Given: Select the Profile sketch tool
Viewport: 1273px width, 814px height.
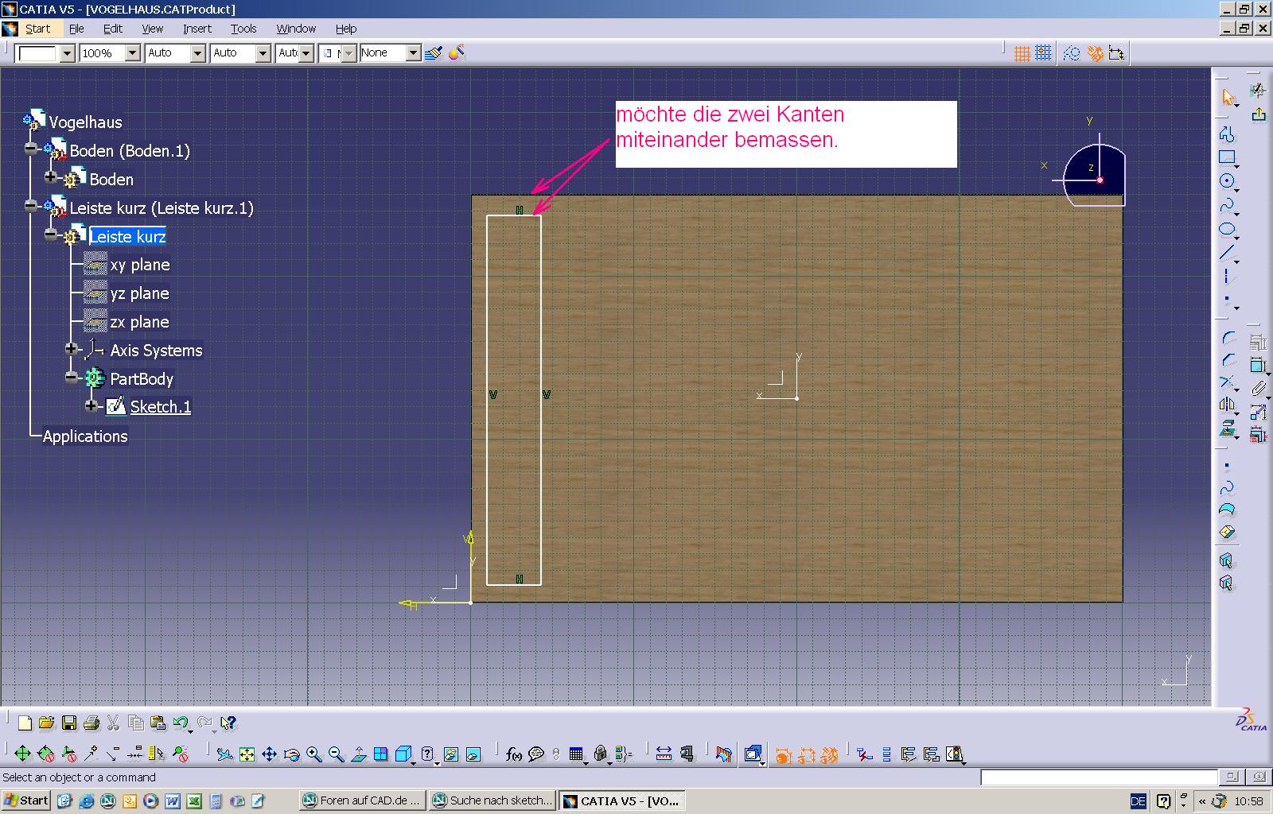Looking at the screenshot, I should 1227,134.
